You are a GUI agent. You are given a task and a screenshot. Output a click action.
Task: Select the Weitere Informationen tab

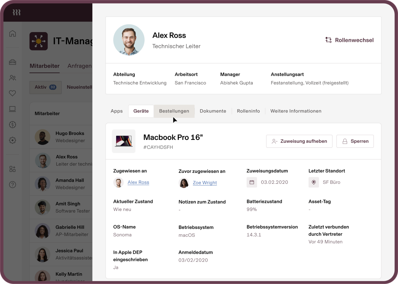coord(296,111)
